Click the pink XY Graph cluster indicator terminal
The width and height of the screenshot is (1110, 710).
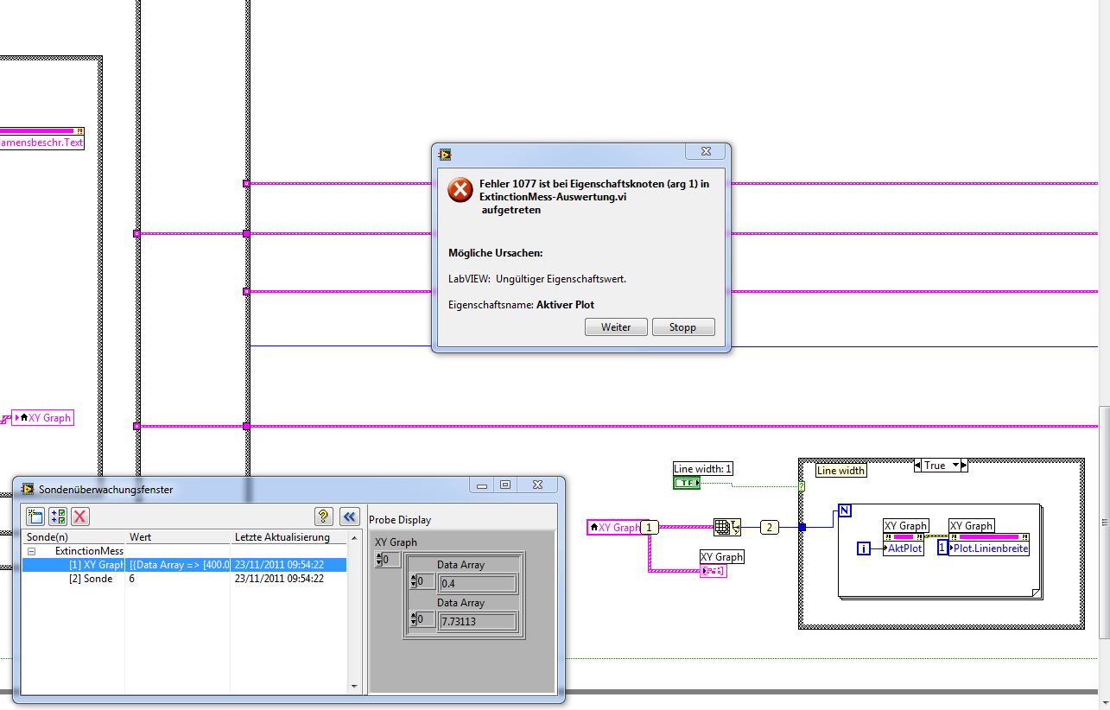coord(714,572)
